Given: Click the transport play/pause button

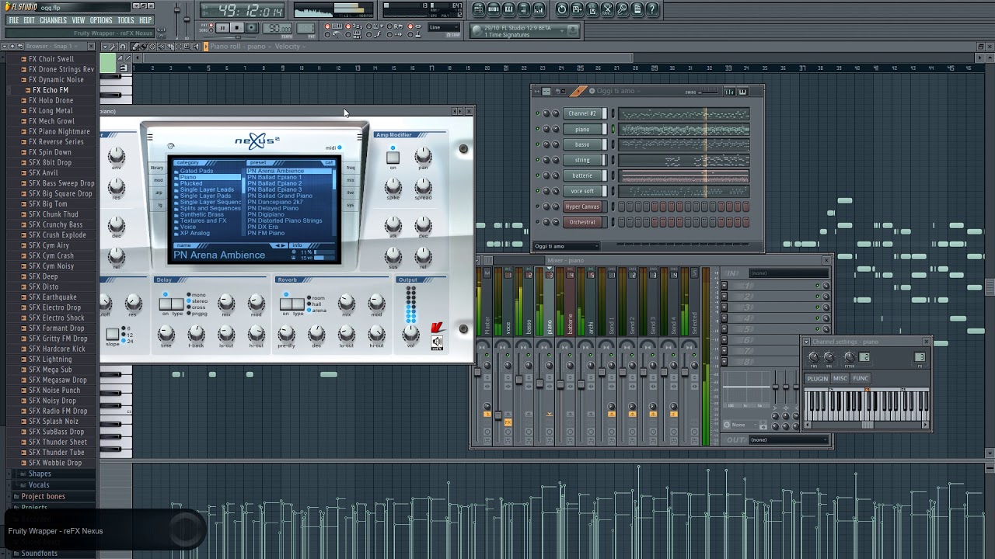Looking at the screenshot, I should (222, 28).
